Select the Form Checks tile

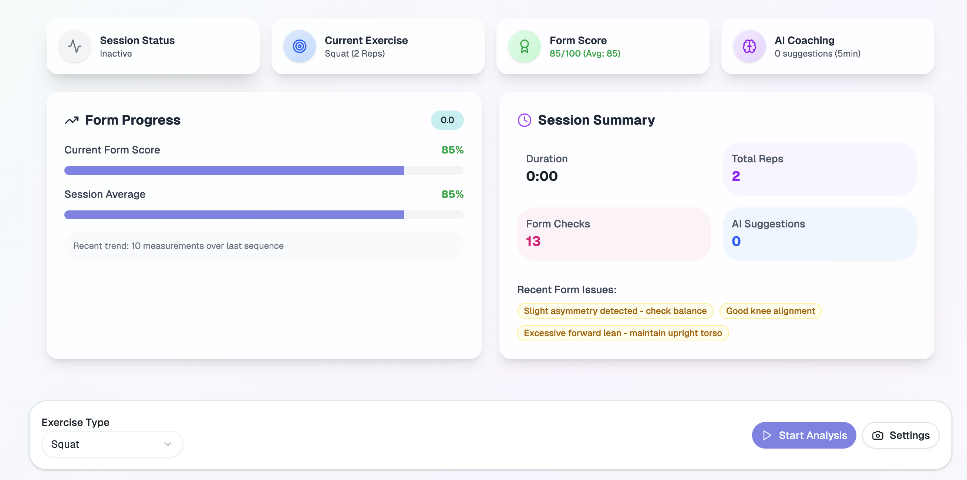point(613,233)
